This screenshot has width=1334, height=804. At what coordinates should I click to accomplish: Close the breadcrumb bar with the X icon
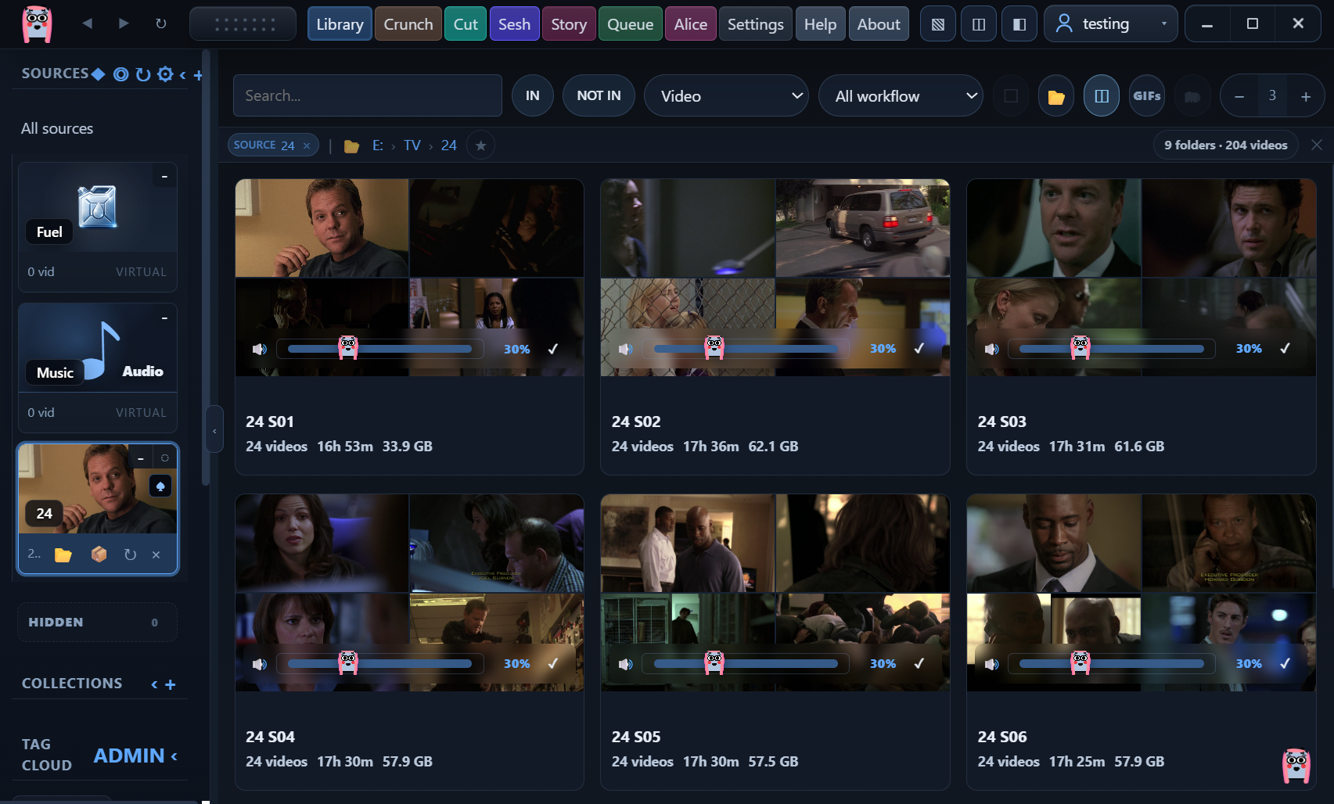click(x=1317, y=145)
